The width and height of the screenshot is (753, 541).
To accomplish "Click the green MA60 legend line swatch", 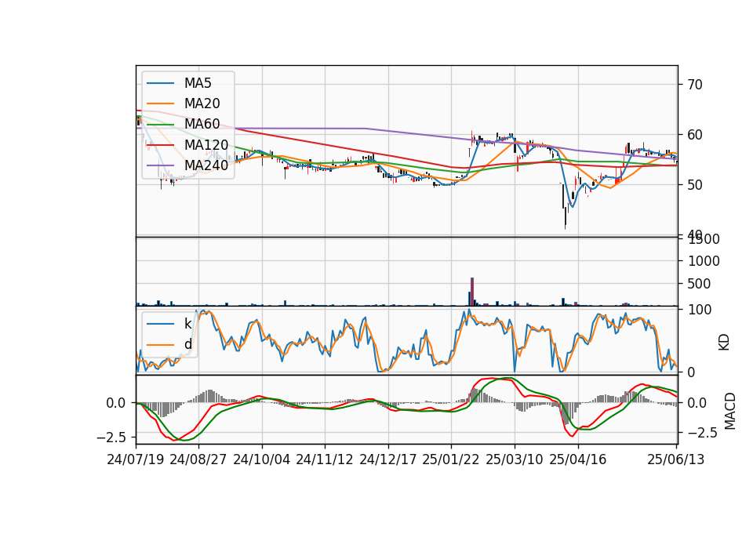I will pos(160,125).
